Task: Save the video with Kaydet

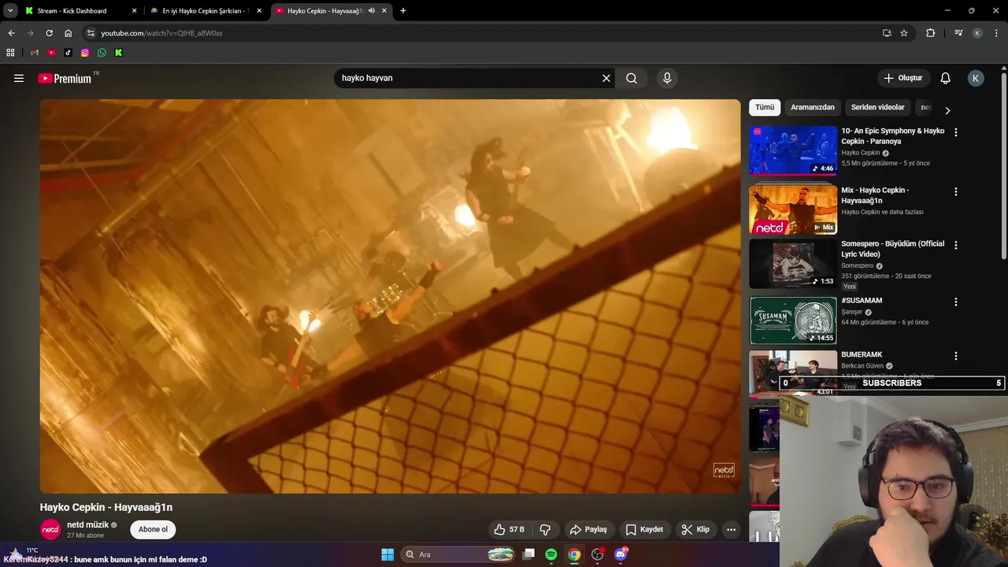Action: click(644, 529)
